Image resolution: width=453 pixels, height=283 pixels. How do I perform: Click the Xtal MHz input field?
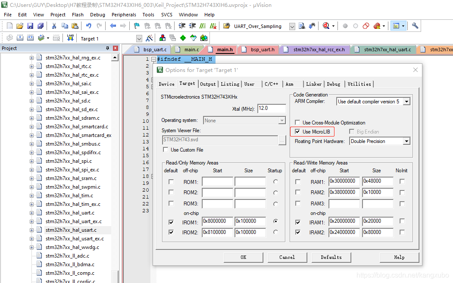(272, 108)
